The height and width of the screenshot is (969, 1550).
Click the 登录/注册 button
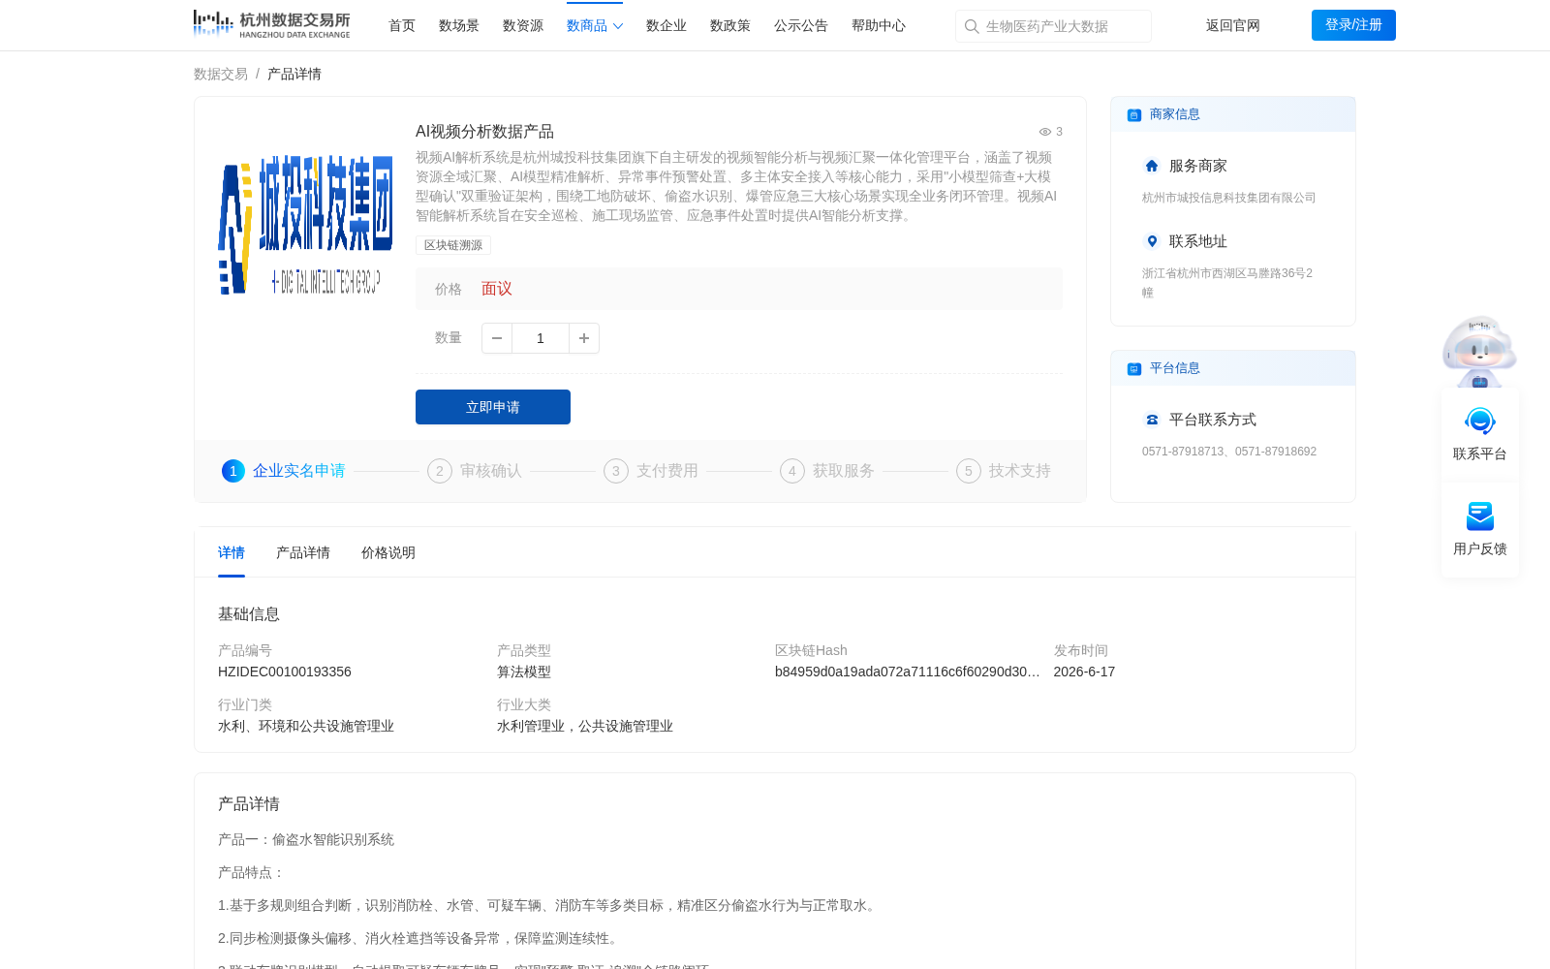pos(1353,25)
